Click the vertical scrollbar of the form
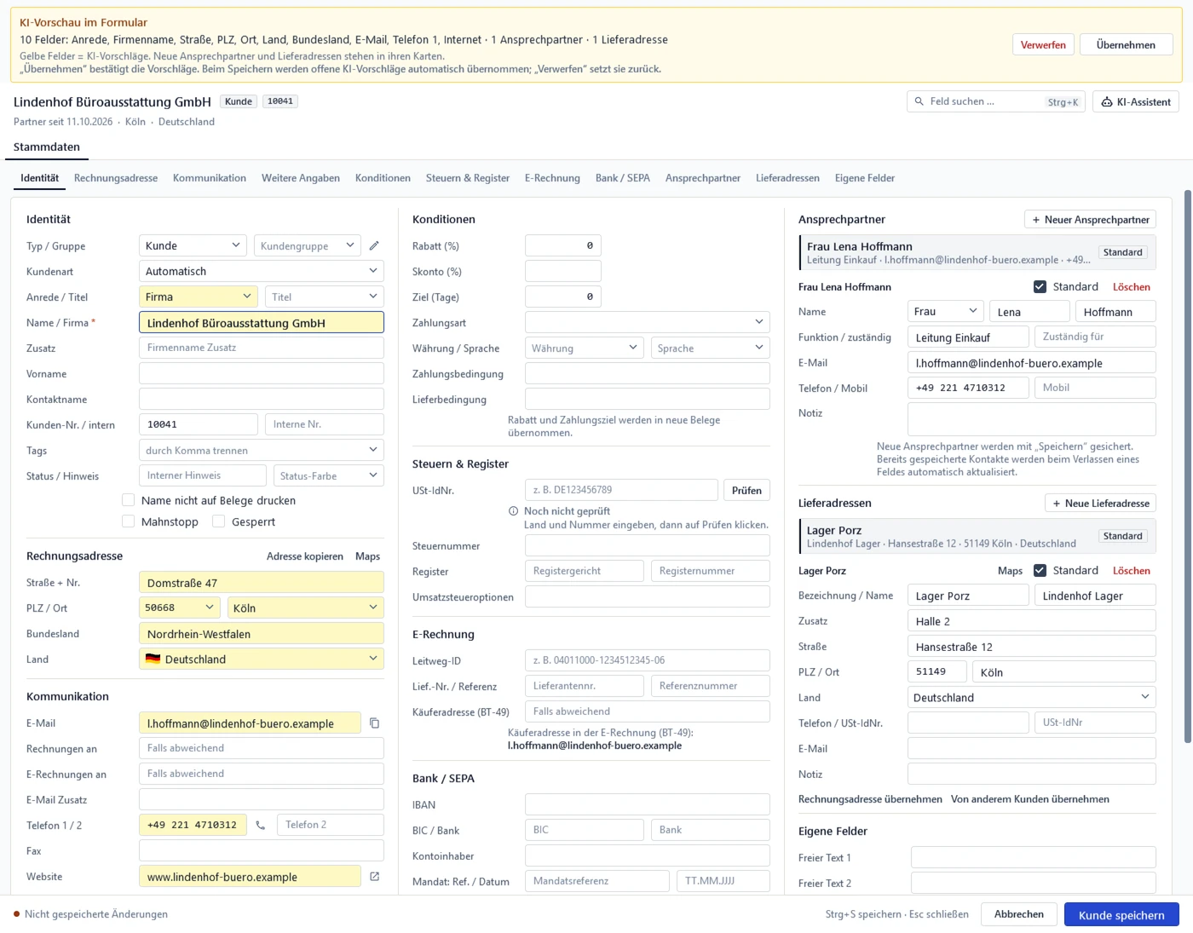 1187,467
